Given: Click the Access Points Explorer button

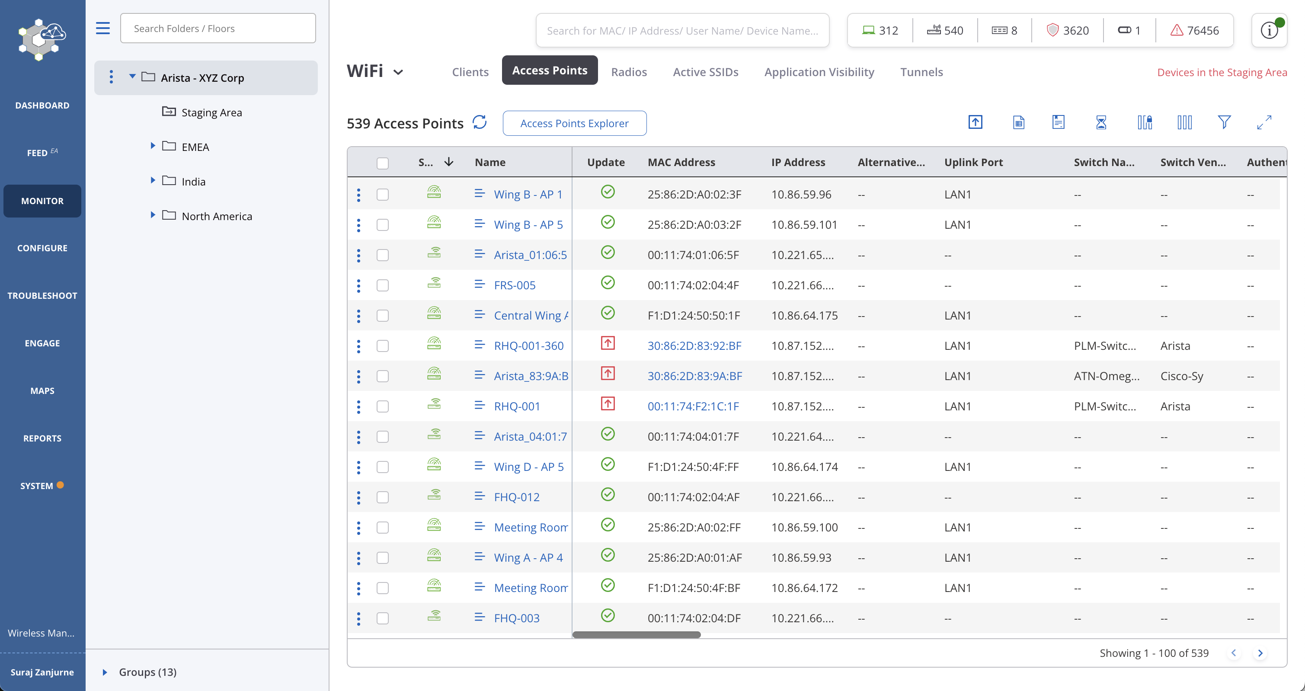Looking at the screenshot, I should coord(574,123).
